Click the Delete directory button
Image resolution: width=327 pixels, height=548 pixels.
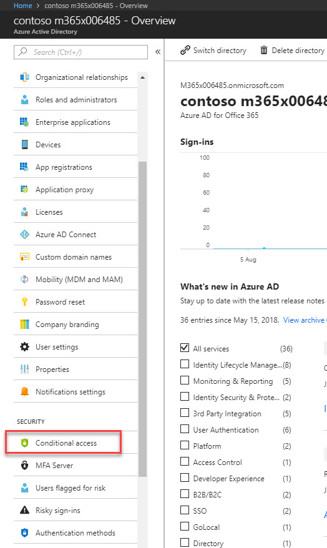(x=293, y=51)
